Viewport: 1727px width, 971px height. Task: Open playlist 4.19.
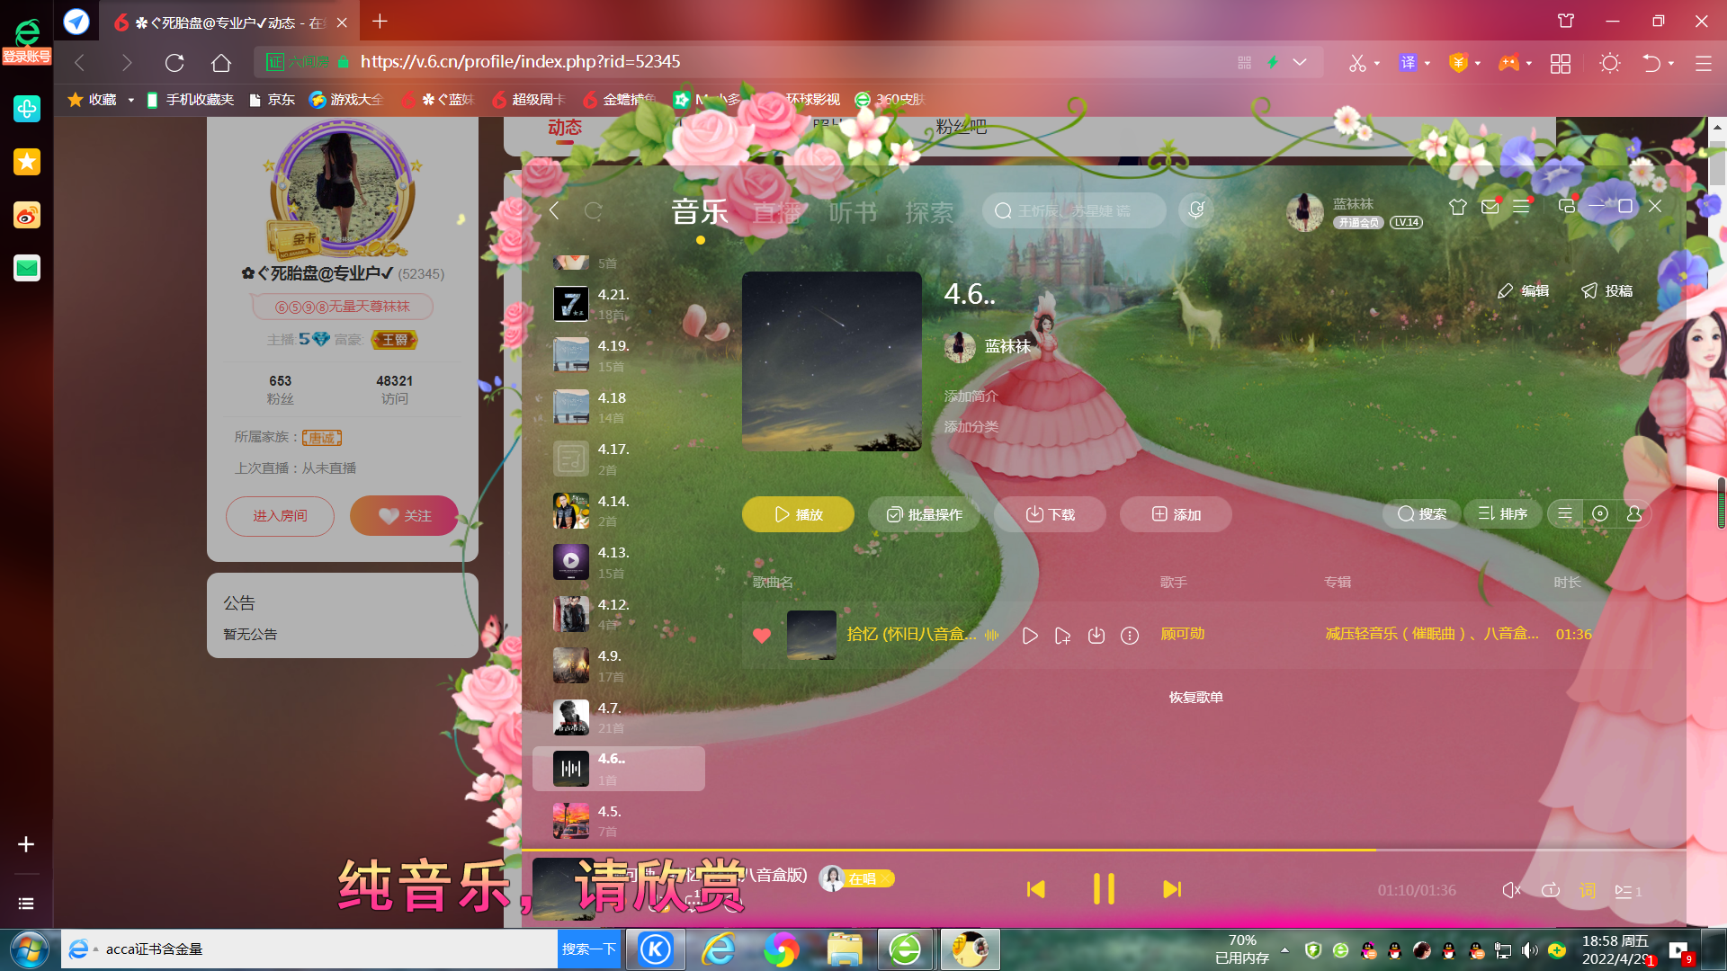[619, 355]
